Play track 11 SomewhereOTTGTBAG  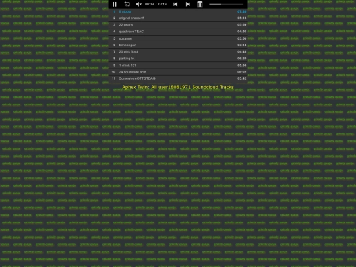coord(178,78)
